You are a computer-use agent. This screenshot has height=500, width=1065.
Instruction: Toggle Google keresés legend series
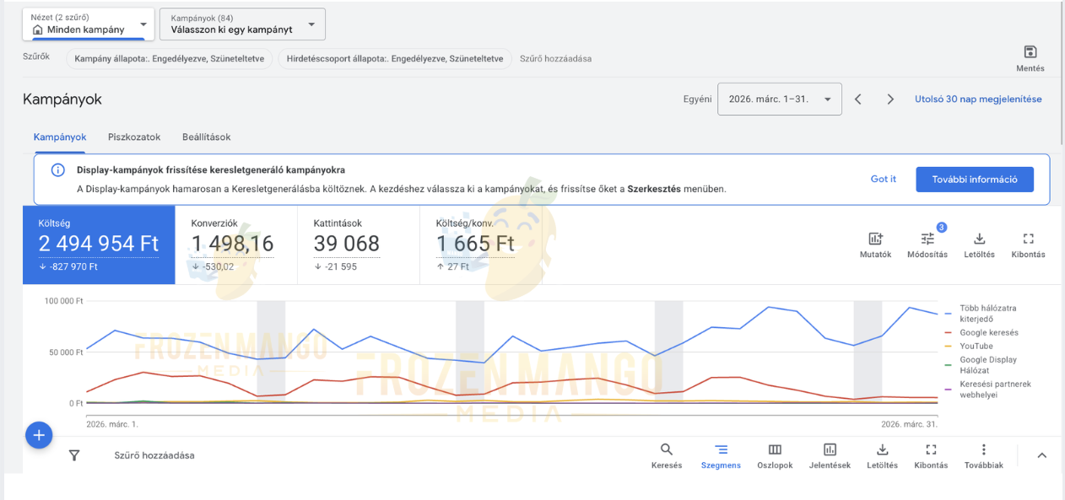(989, 332)
